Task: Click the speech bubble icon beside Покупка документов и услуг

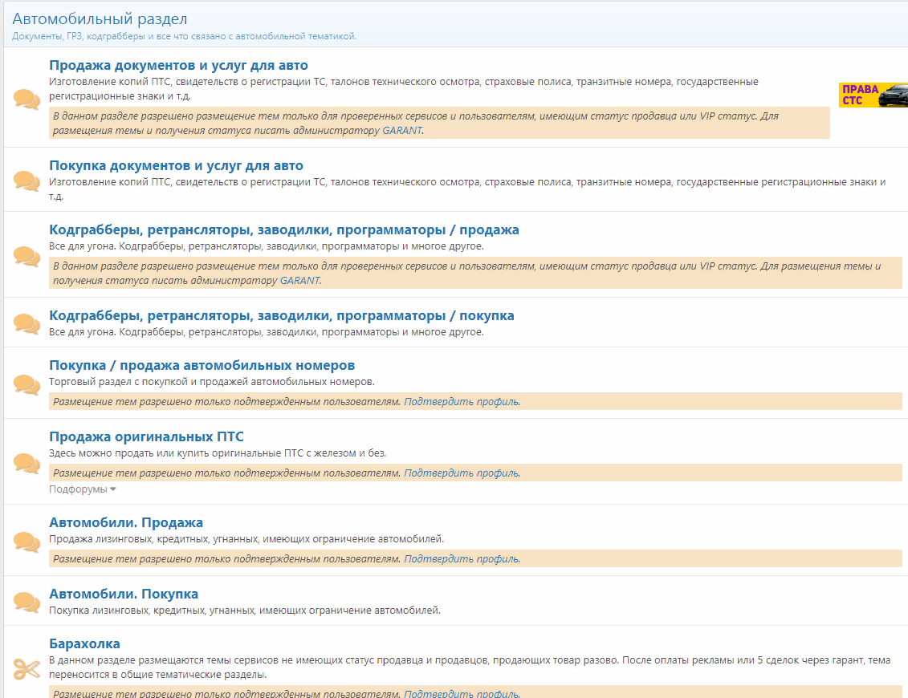Action: pos(25,182)
